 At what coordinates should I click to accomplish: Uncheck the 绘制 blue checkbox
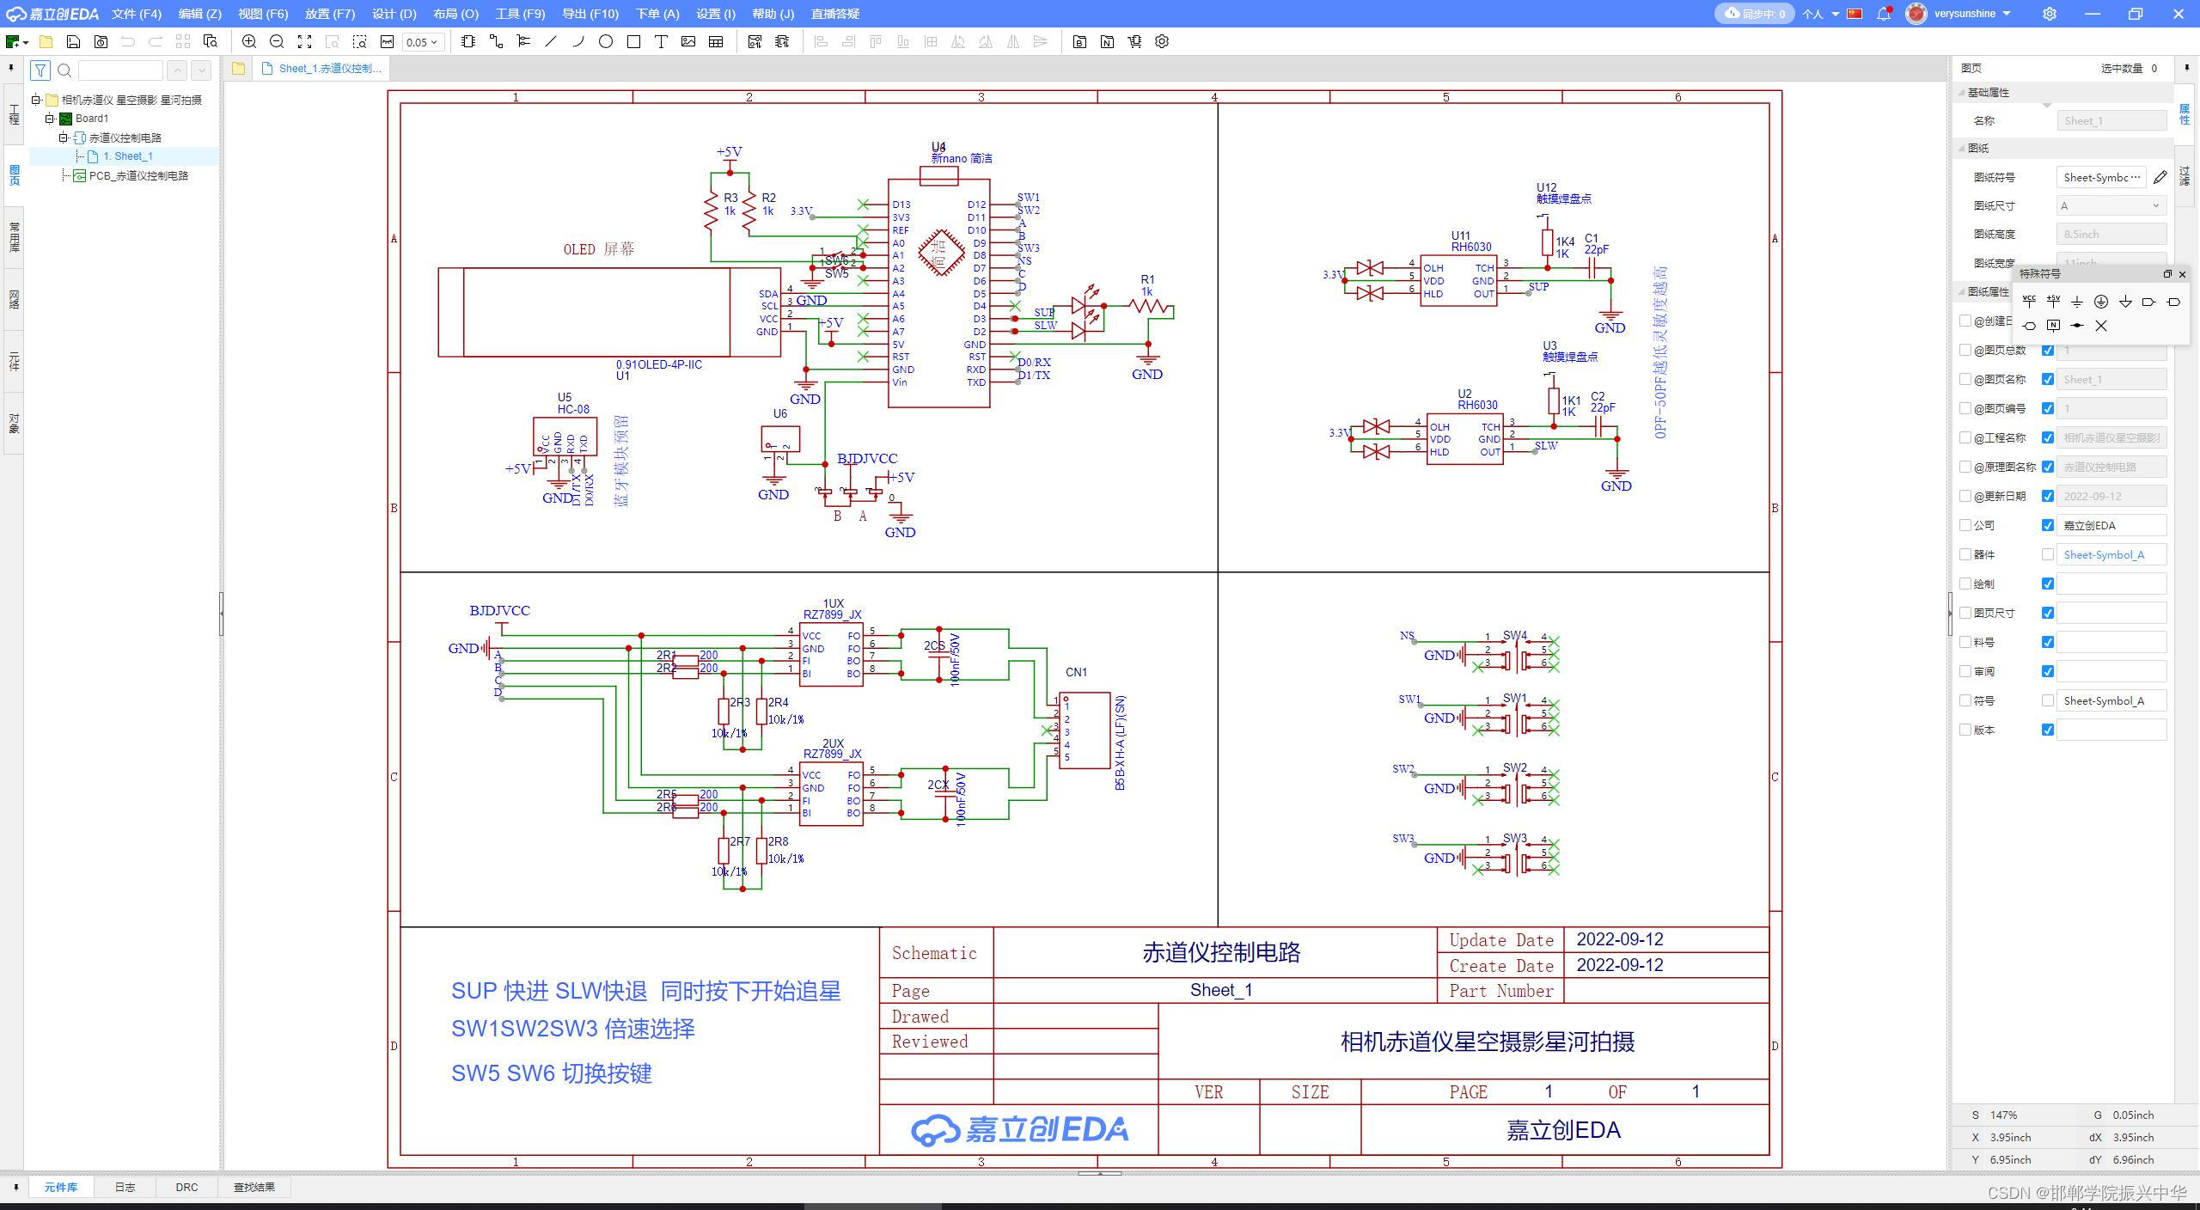coord(2048,584)
